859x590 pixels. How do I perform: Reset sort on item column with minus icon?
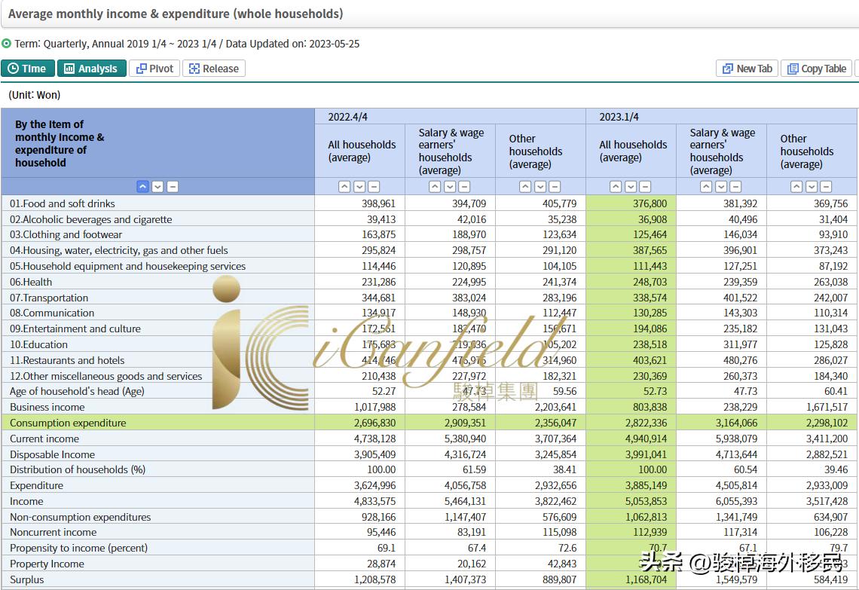tap(173, 187)
